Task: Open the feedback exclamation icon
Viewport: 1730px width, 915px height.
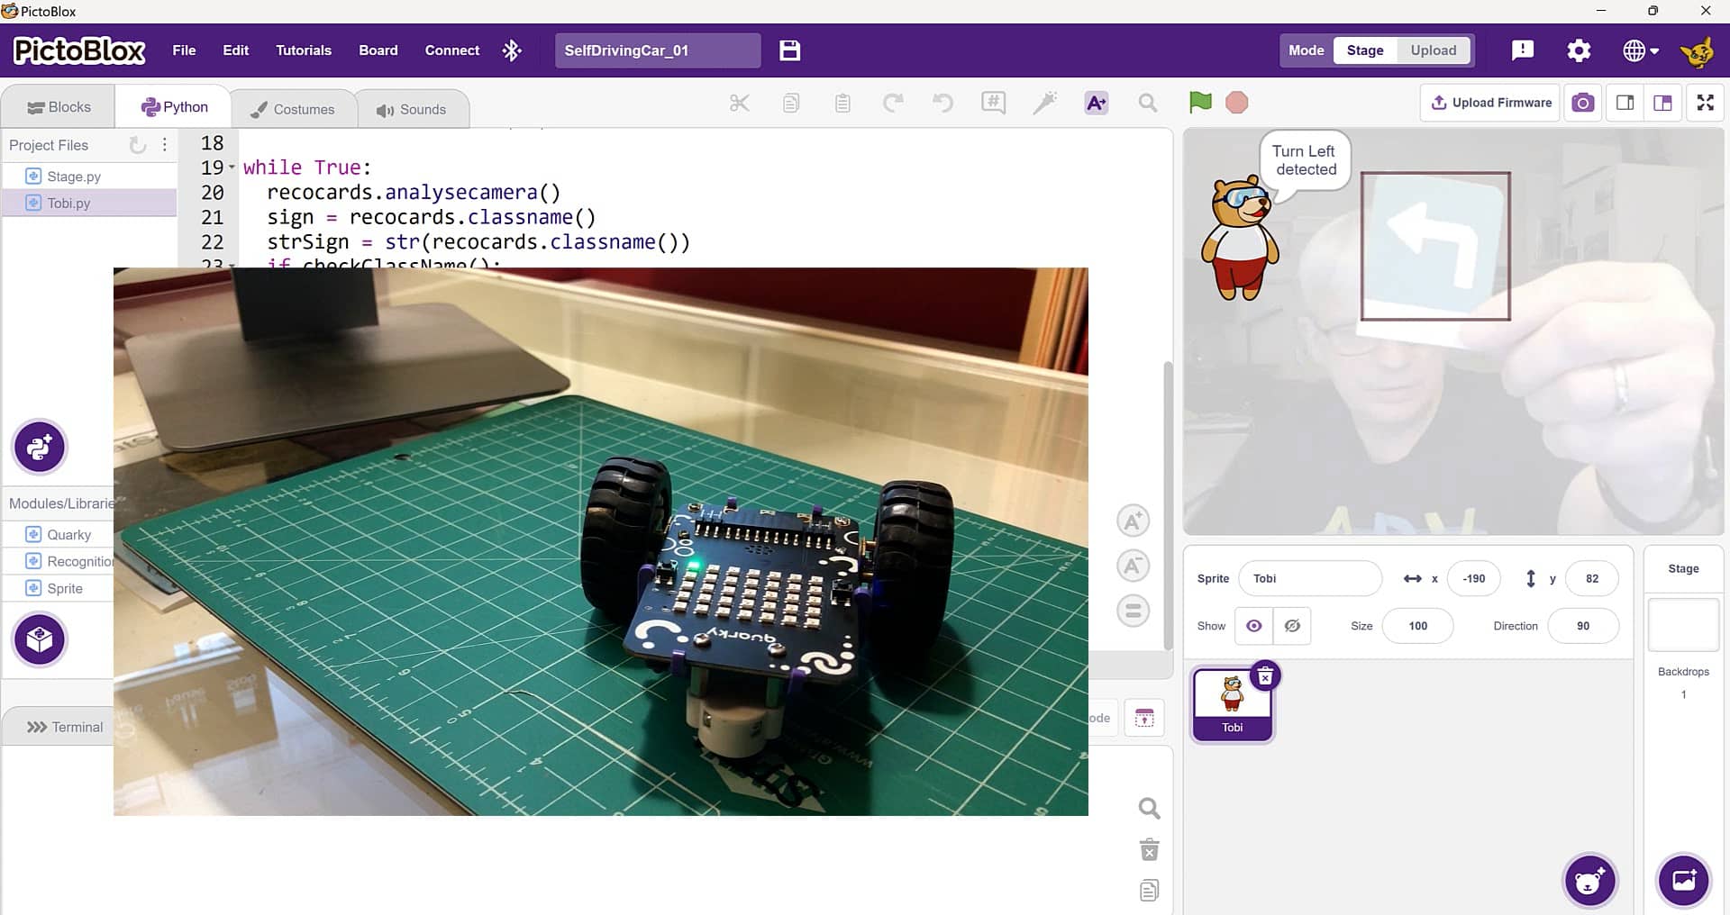Action: 1523,50
